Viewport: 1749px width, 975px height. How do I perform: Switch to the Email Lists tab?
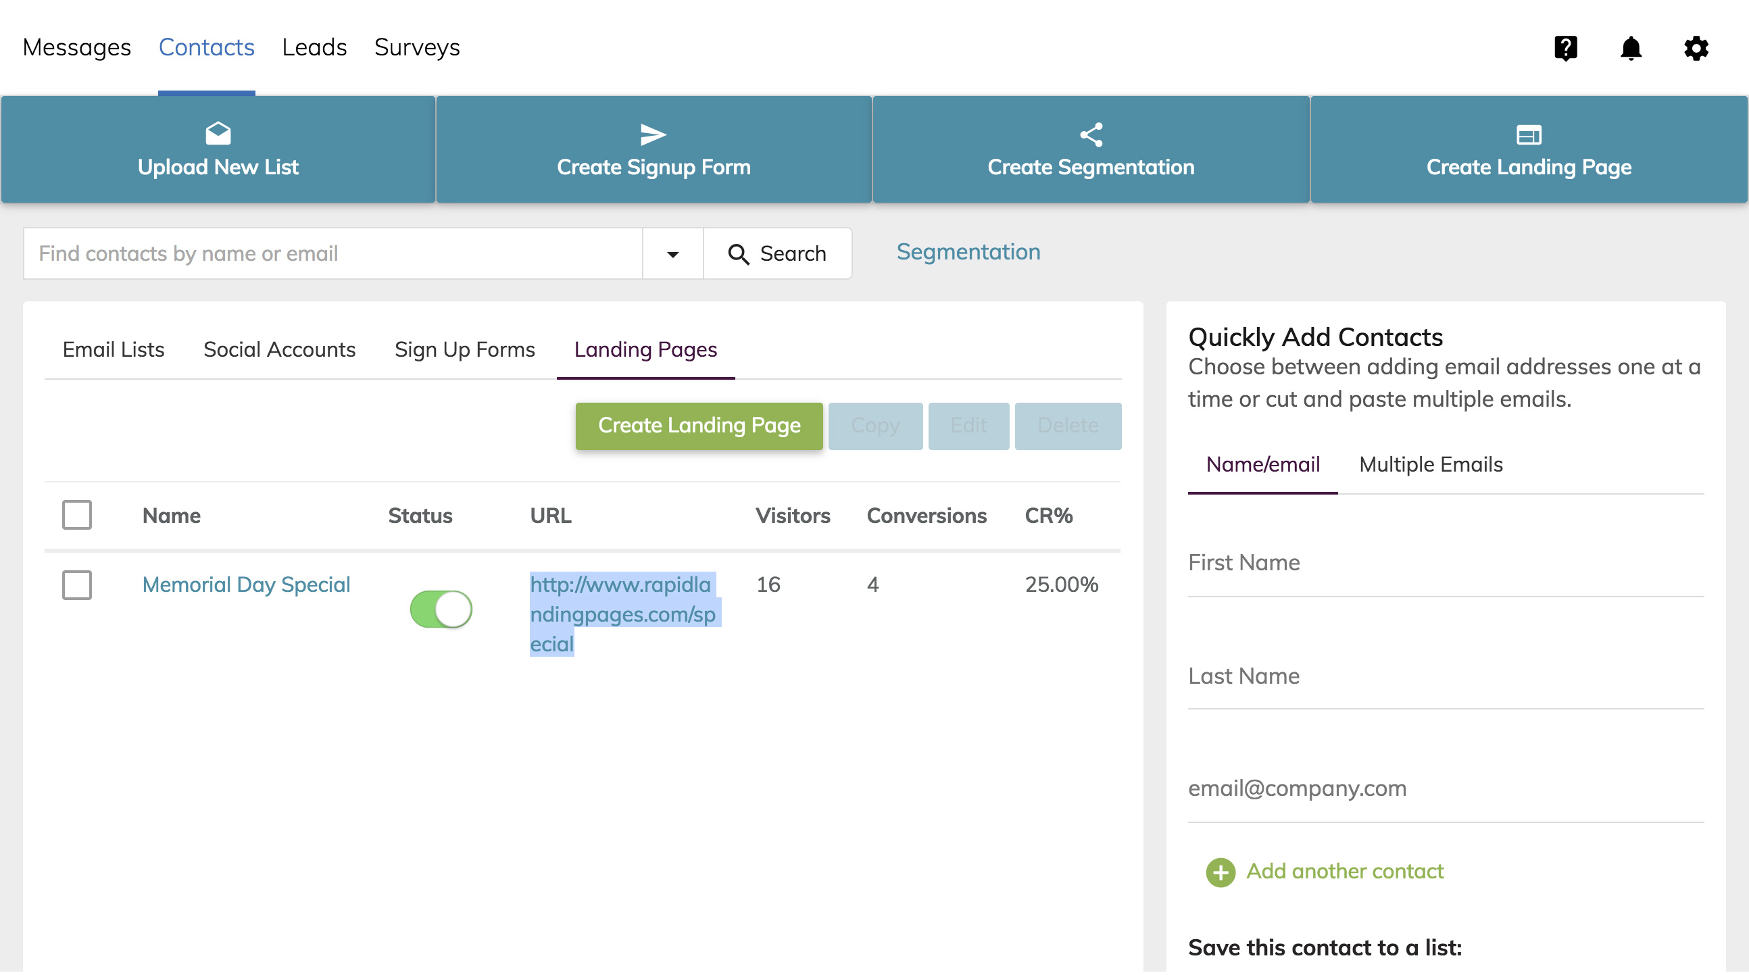[x=114, y=350]
